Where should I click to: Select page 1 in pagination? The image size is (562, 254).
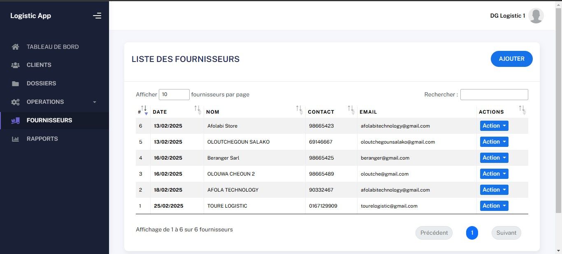(472, 233)
